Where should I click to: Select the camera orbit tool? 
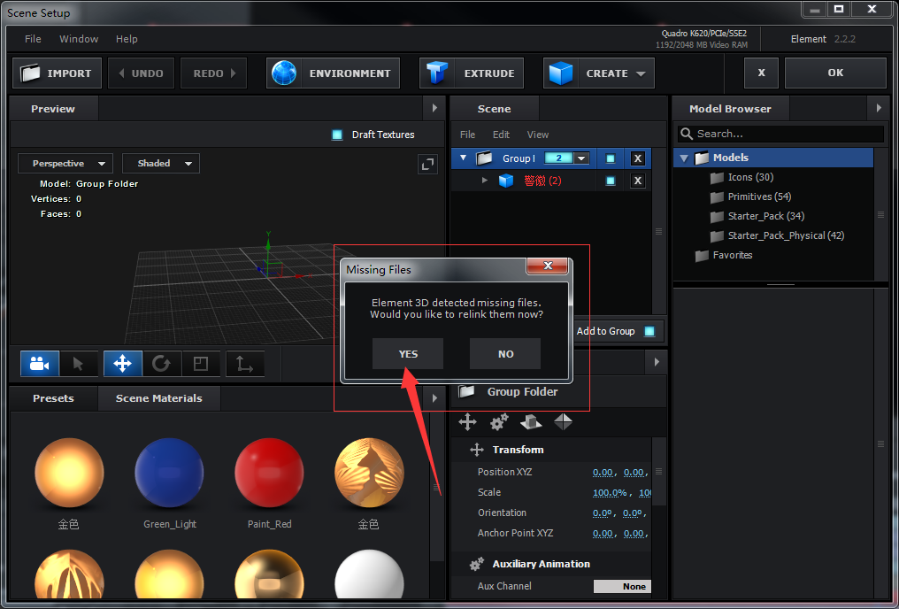(40, 364)
